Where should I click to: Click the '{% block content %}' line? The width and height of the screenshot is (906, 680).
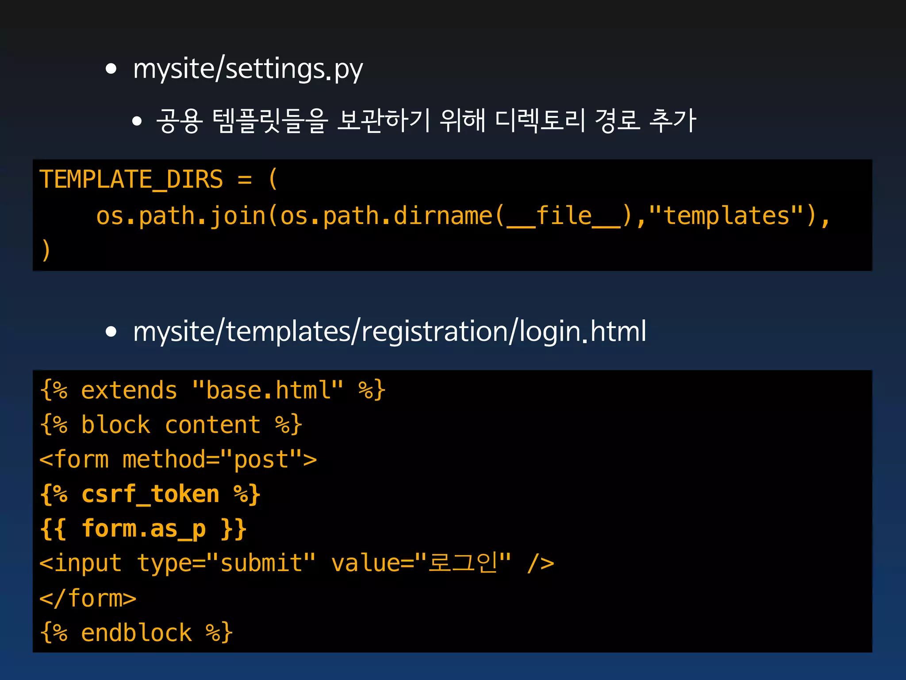pyautogui.click(x=171, y=425)
